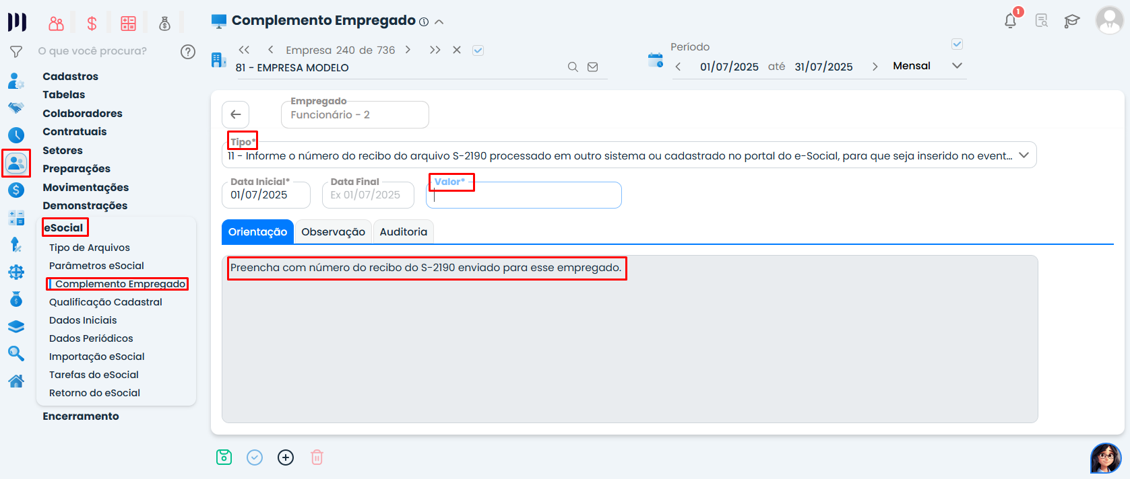Switch to the Auditoria tab

pyautogui.click(x=404, y=232)
